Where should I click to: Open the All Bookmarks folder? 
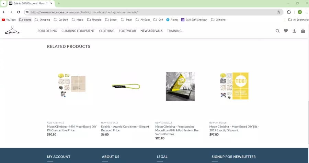tap(298, 20)
